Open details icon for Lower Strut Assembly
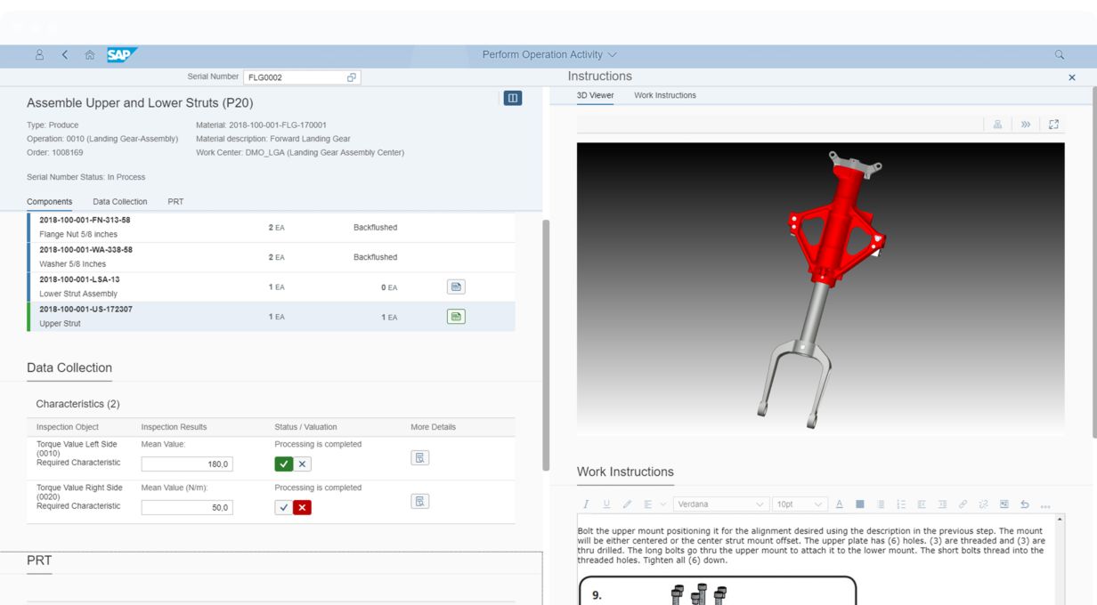Screen dimensions: 1097x605 coord(456,286)
